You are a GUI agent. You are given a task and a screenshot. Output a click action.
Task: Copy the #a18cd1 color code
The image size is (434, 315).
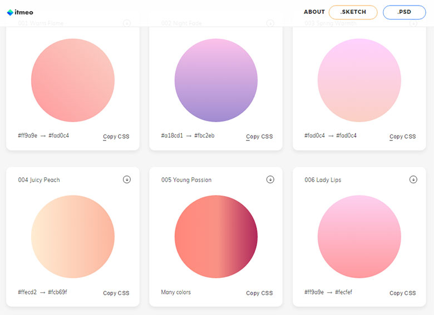(172, 136)
